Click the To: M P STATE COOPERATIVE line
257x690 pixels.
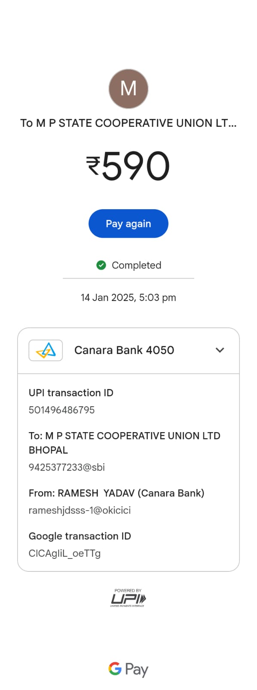click(x=125, y=442)
